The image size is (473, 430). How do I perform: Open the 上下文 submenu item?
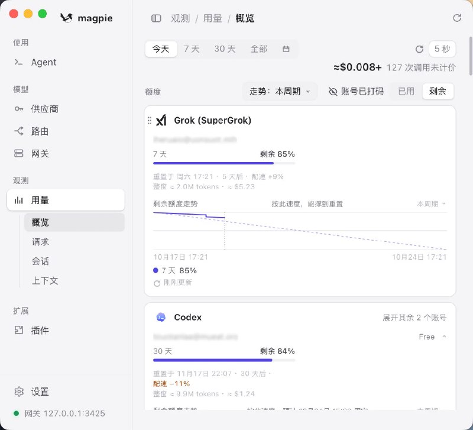pos(74,280)
